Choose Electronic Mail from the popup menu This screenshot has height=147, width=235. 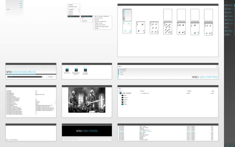tap(73, 7)
